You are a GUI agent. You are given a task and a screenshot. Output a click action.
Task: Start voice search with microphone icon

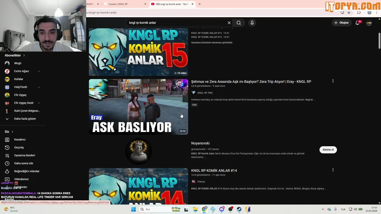(x=252, y=23)
